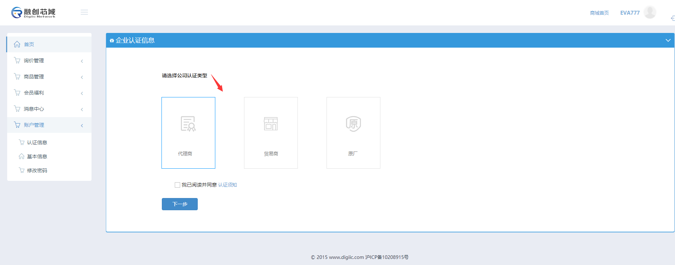Open 认证信息 in the sidebar
Viewport: 675px width, 265px height.
coord(37,143)
